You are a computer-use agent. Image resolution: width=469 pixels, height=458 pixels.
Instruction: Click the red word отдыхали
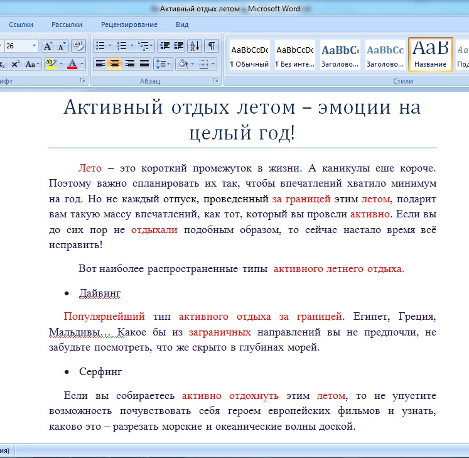[x=154, y=229]
